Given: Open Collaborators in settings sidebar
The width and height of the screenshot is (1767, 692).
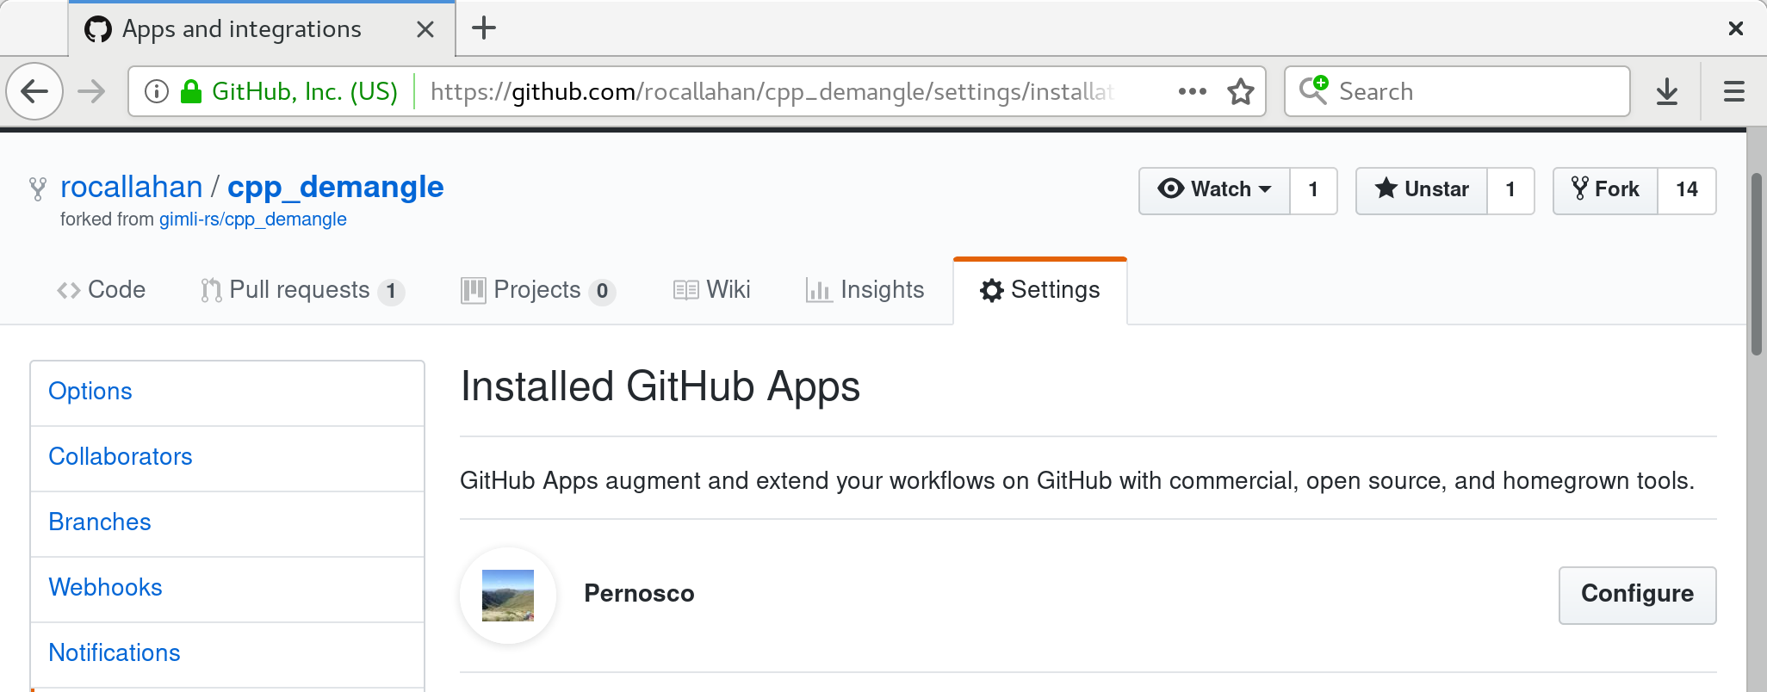Looking at the screenshot, I should [x=227, y=458].
